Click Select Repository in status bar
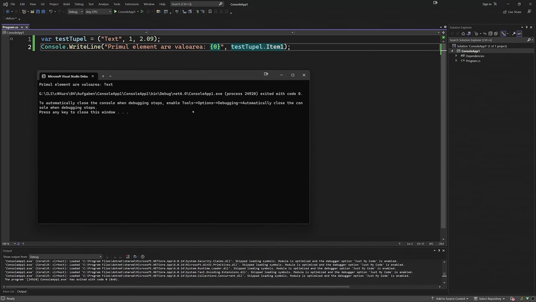Image resolution: width=536 pixels, height=302 pixels. pos(489,299)
